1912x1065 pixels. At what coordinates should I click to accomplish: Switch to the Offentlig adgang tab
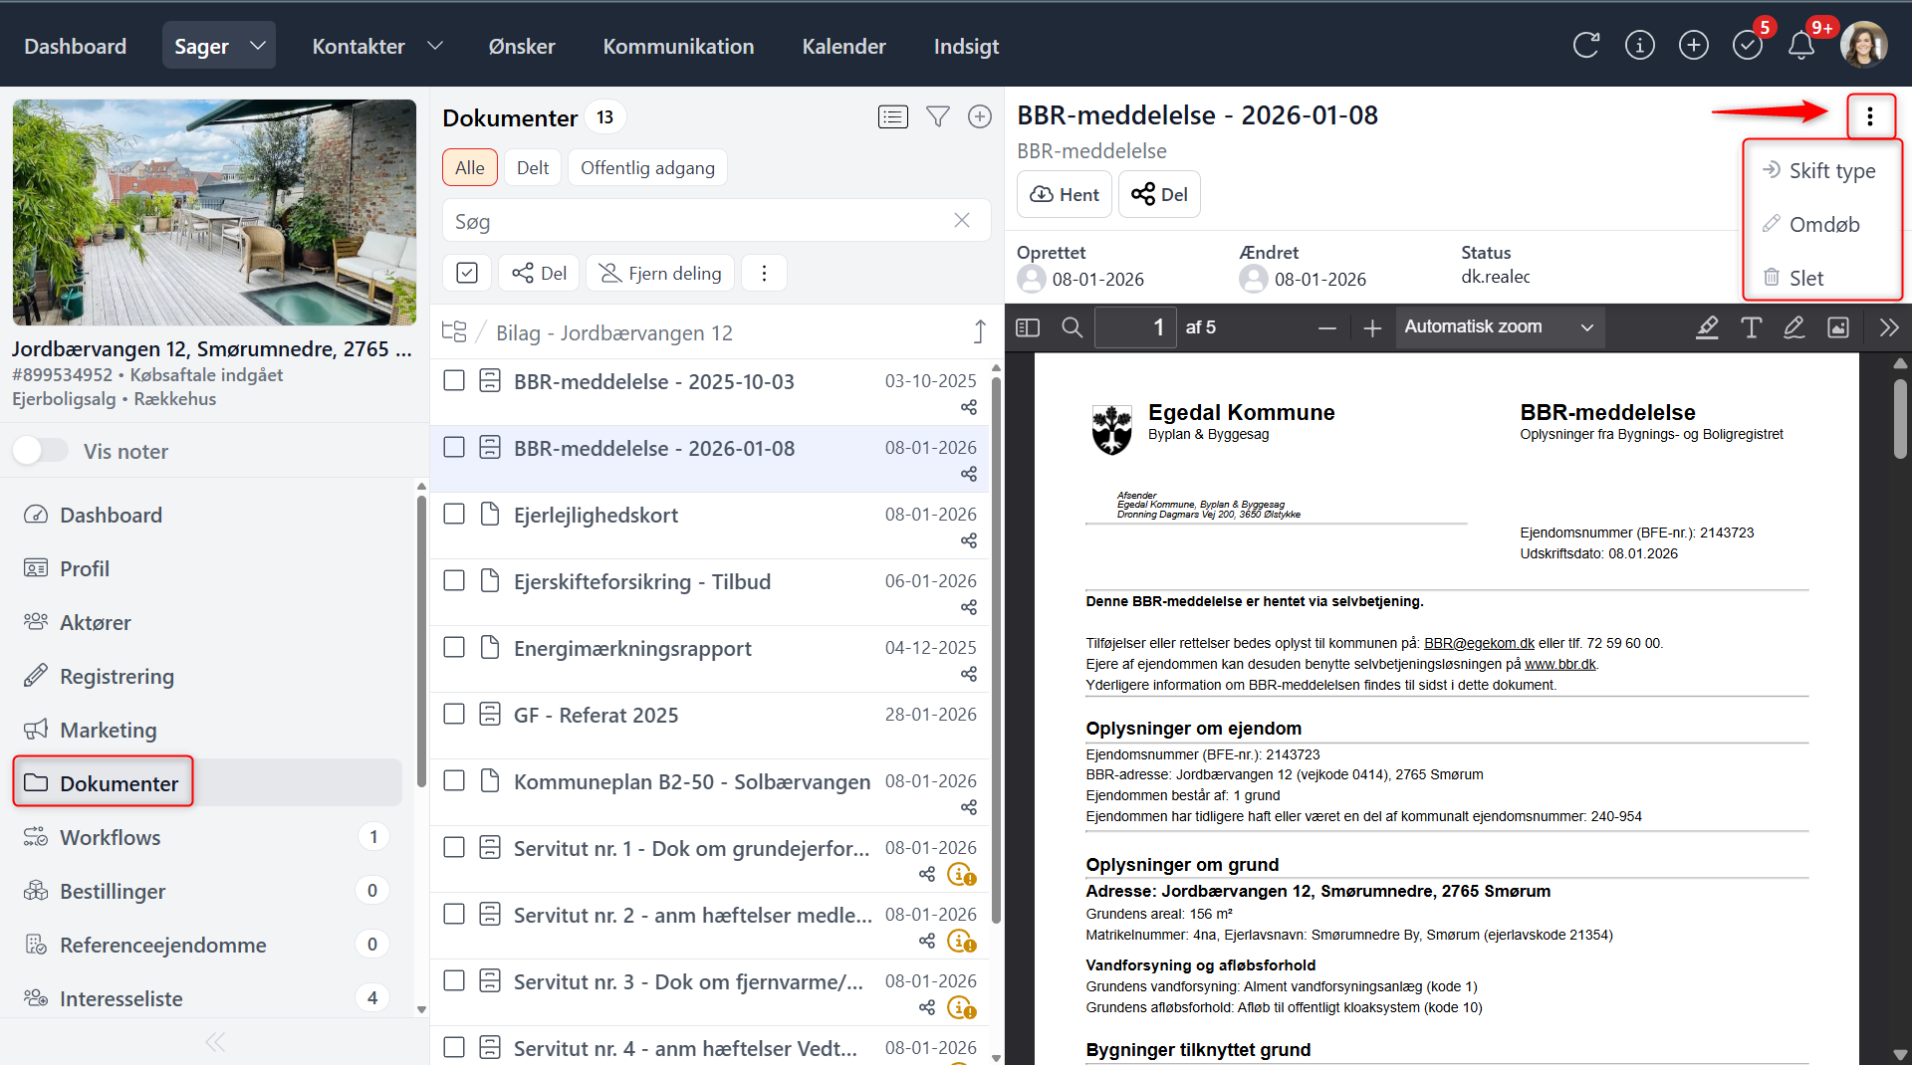[647, 168]
